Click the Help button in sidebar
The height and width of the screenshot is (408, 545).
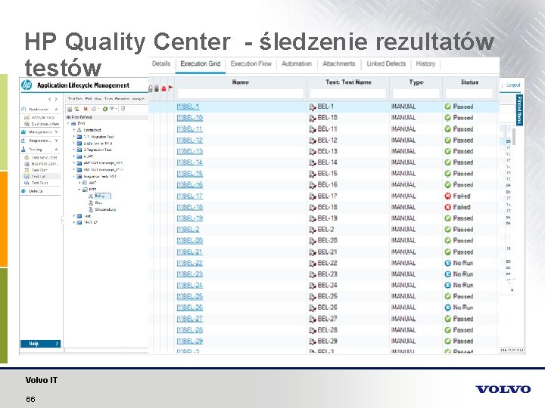tap(40, 344)
